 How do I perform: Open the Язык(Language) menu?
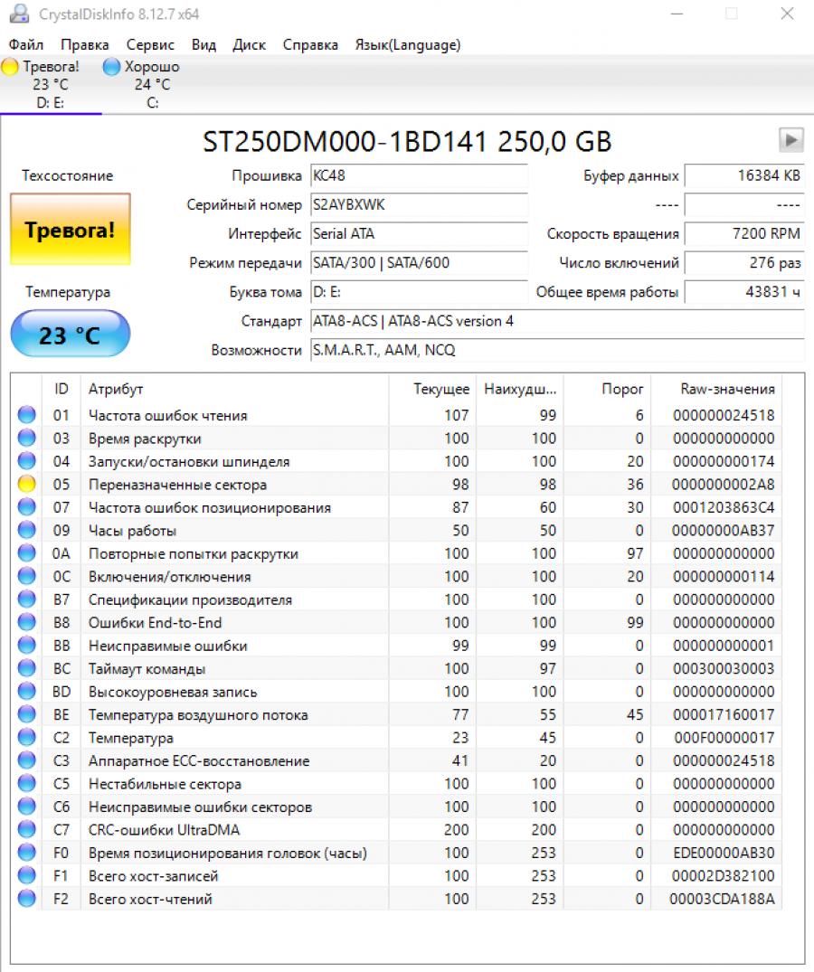click(407, 44)
